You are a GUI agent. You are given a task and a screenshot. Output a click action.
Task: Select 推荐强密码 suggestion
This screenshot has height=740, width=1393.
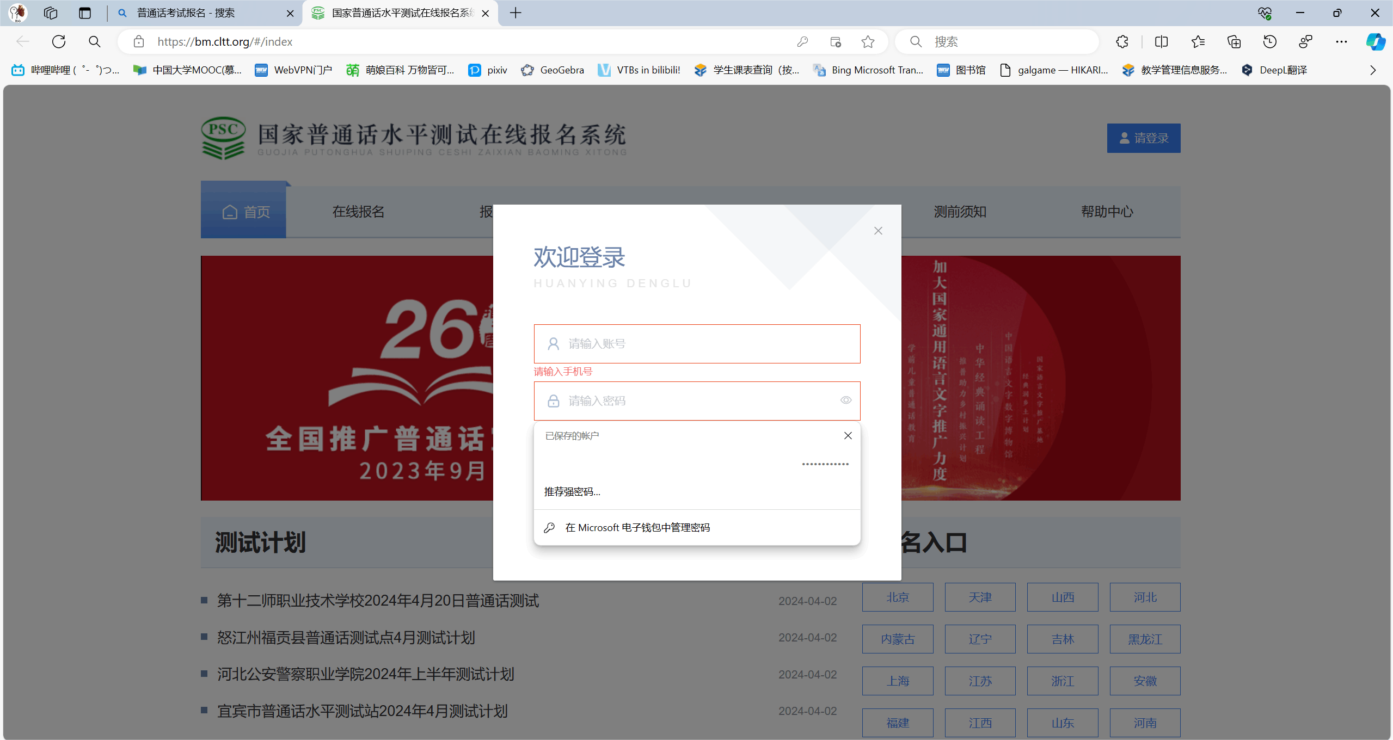point(572,492)
